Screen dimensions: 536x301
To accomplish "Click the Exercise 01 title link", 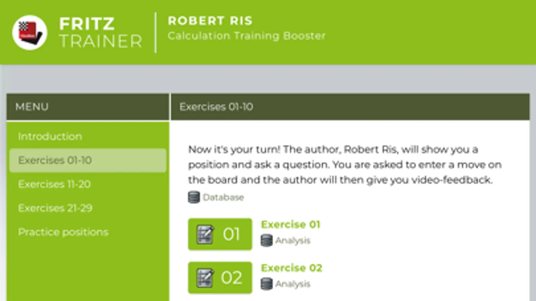I will coord(291,224).
